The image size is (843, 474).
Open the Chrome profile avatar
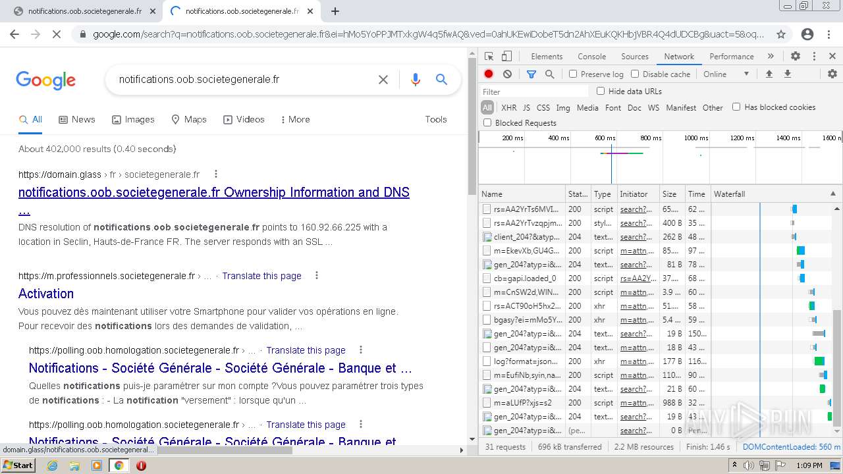(807, 34)
